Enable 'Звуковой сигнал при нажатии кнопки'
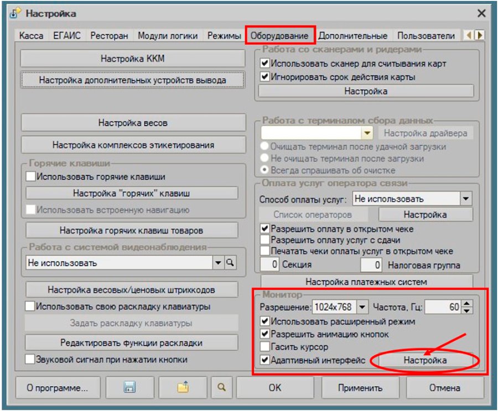Image resolution: width=498 pixels, height=411 pixels. pyautogui.click(x=30, y=359)
